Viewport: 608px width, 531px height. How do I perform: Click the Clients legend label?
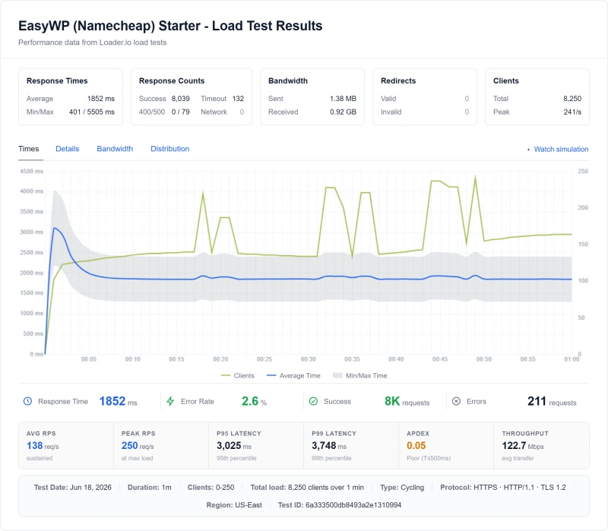[244, 375]
